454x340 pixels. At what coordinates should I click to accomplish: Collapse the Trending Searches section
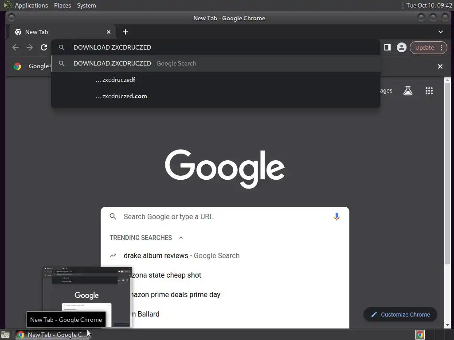tap(181, 238)
